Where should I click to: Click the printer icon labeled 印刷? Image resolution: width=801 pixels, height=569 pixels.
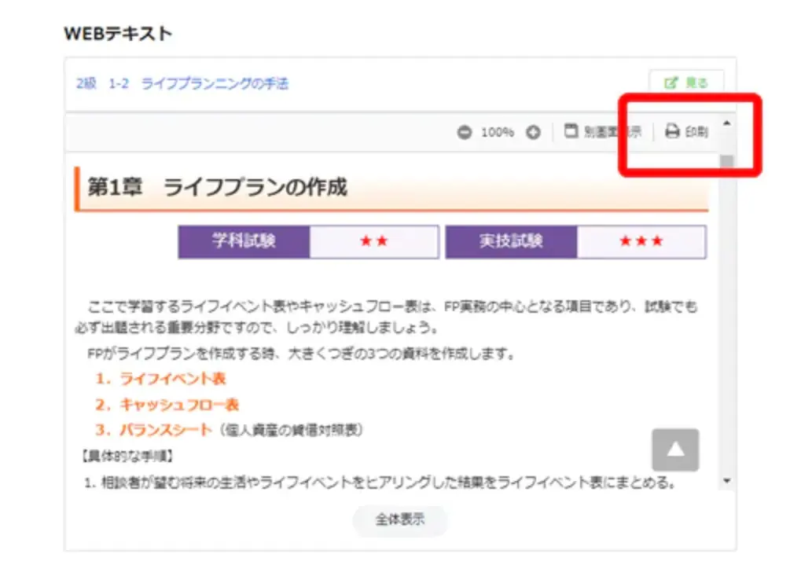[x=672, y=132]
